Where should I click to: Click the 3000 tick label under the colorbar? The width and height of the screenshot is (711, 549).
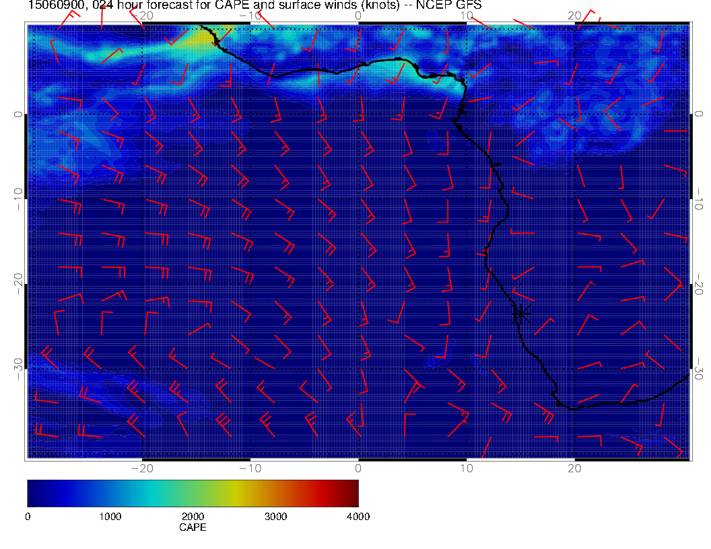point(275,517)
